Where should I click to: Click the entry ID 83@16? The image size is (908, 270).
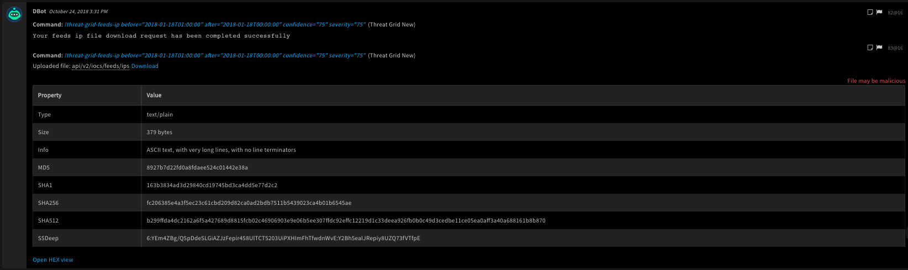[x=895, y=48]
